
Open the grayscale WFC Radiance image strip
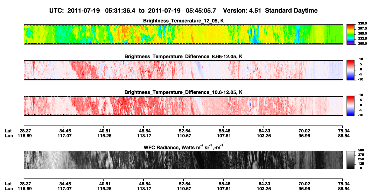coord(183,160)
